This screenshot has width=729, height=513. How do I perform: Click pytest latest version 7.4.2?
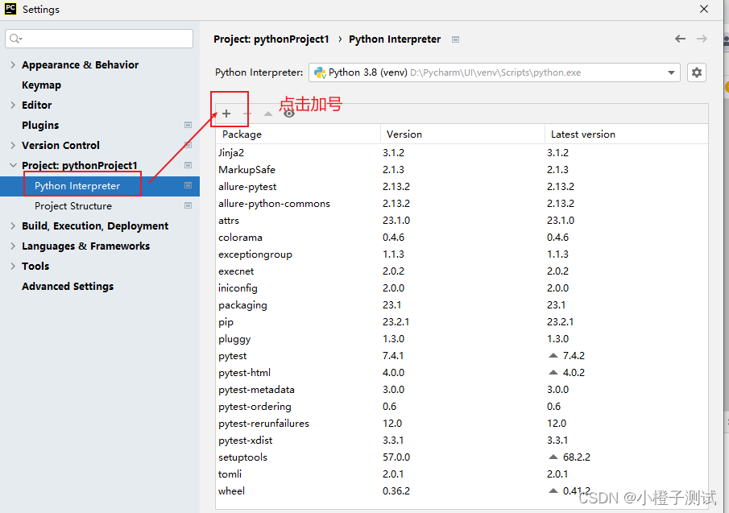[x=574, y=355]
